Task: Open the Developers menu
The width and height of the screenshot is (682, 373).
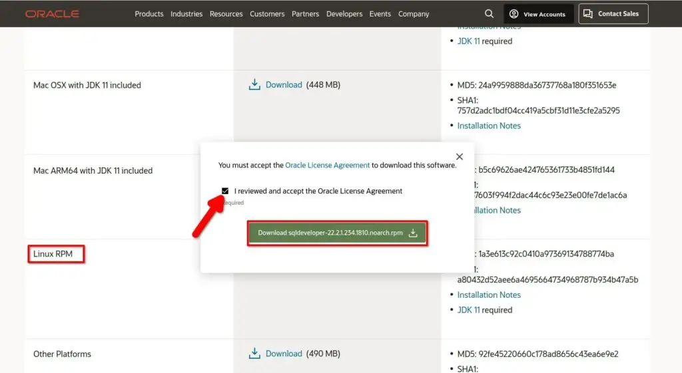Action: click(344, 14)
